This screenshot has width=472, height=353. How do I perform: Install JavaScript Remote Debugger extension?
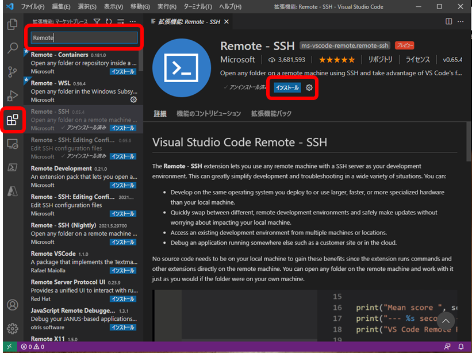pyautogui.click(x=123, y=328)
